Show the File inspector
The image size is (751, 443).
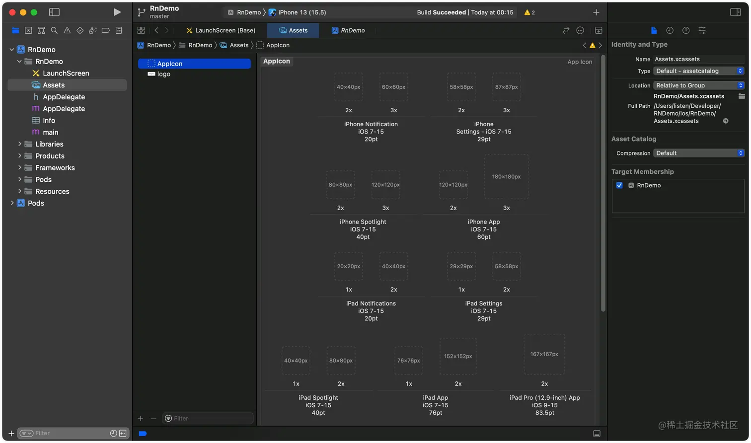click(654, 30)
